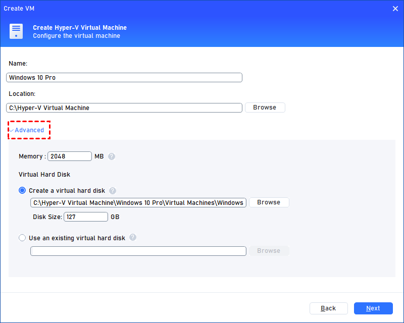Click the Location field with C:\Hyper-V Virtual Machine
This screenshot has height=323, width=404.
click(x=124, y=107)
